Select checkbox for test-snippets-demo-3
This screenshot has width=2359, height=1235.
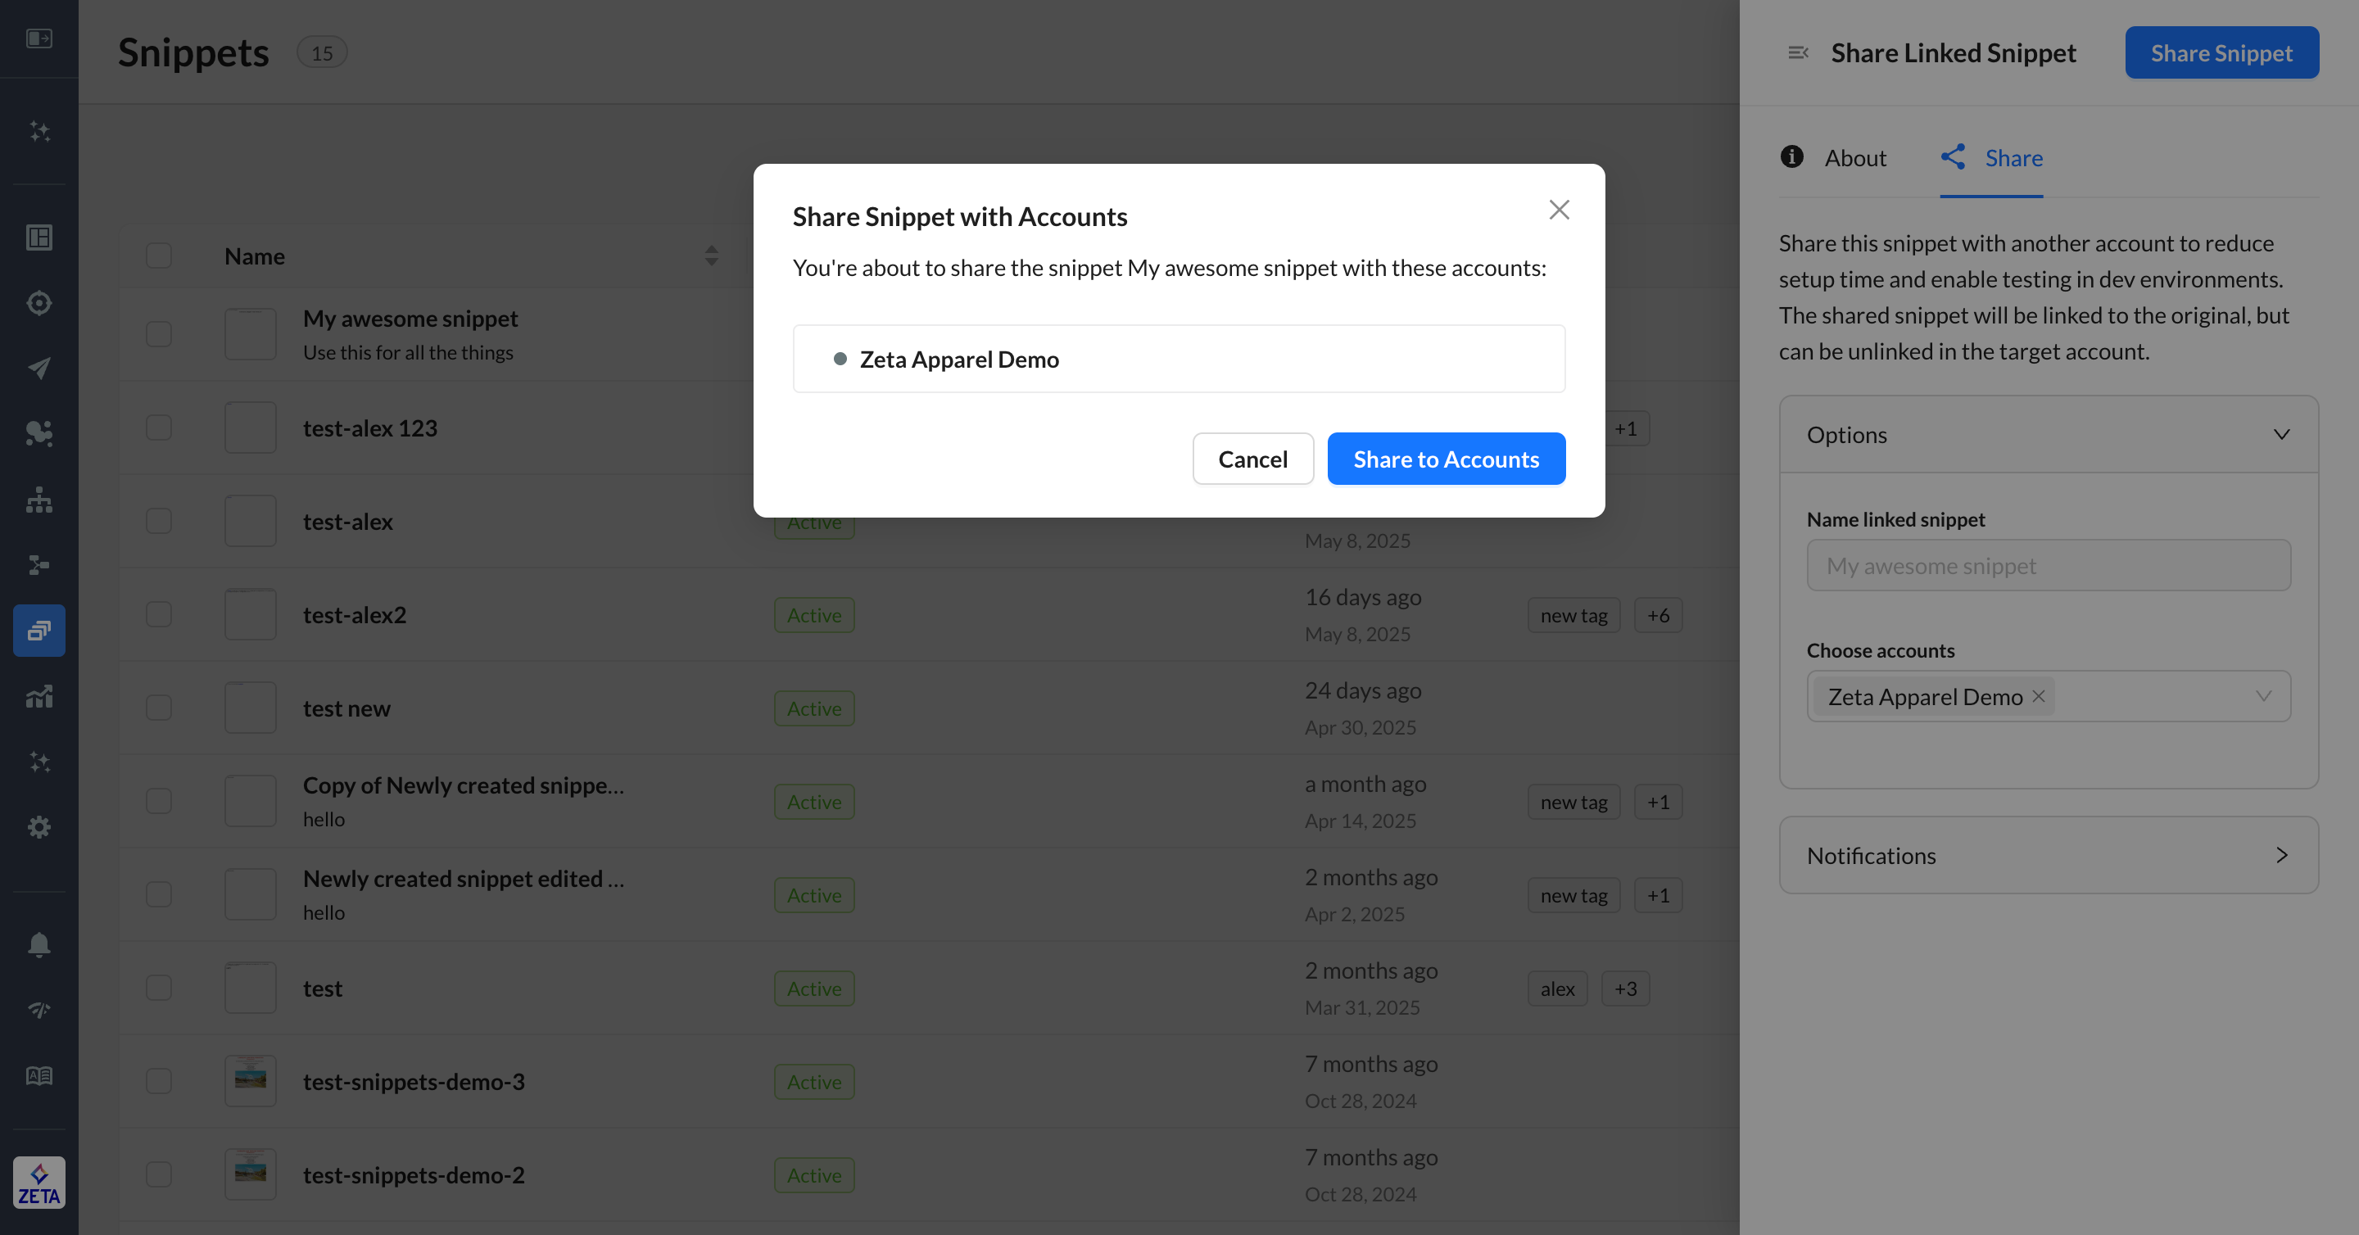click(158, 1081)
